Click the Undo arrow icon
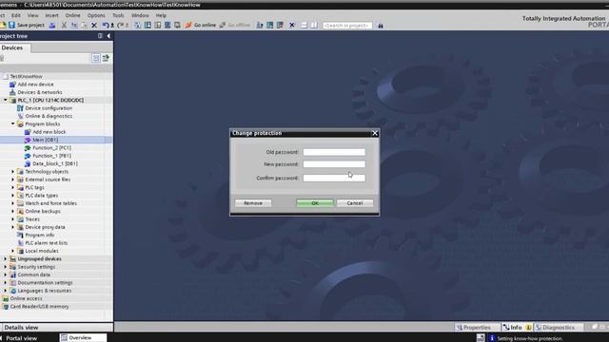 106,26
